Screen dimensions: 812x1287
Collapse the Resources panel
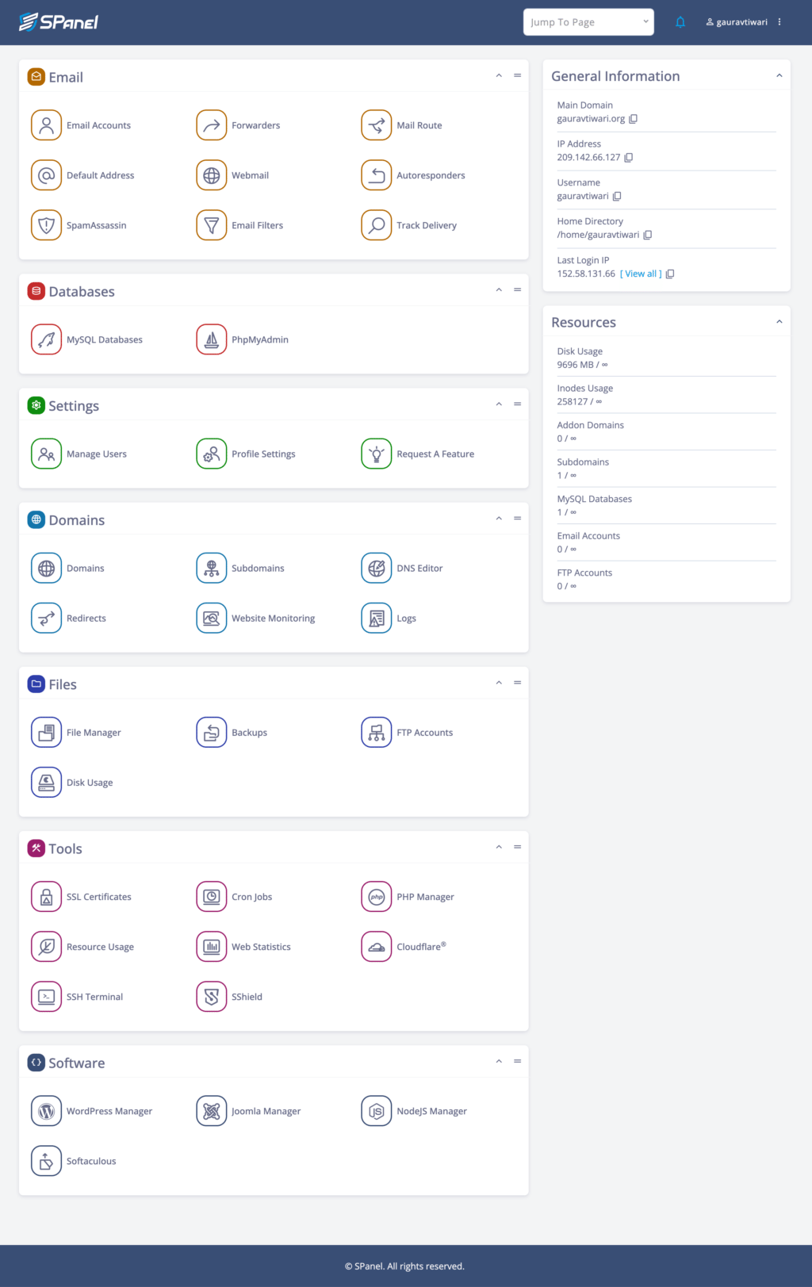pyautogui.click(x=779, y=322)
